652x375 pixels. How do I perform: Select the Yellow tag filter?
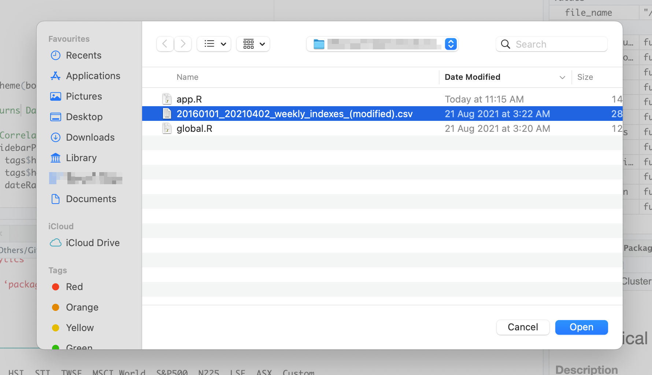[79, 328]
